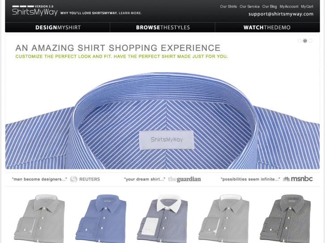The height and width of the screenshot is (243, 325).
Task: Select the middle slideshow indicator dot
Action: coord(305,41)
